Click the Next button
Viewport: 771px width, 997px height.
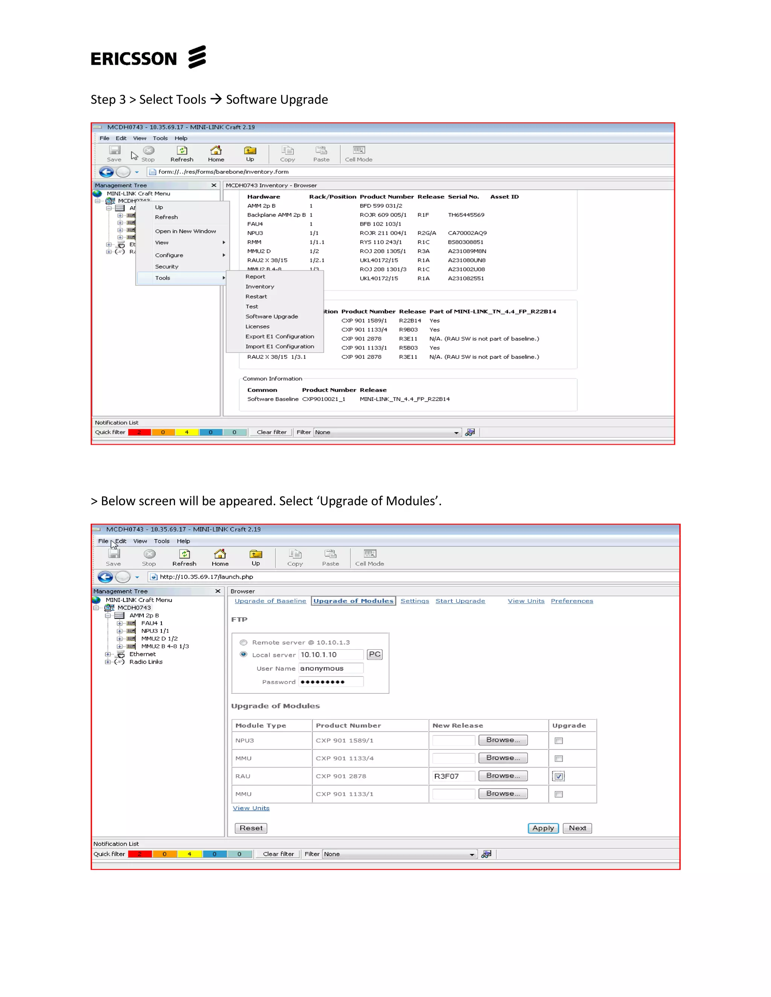pyautogui.click(x=577, y=828)
